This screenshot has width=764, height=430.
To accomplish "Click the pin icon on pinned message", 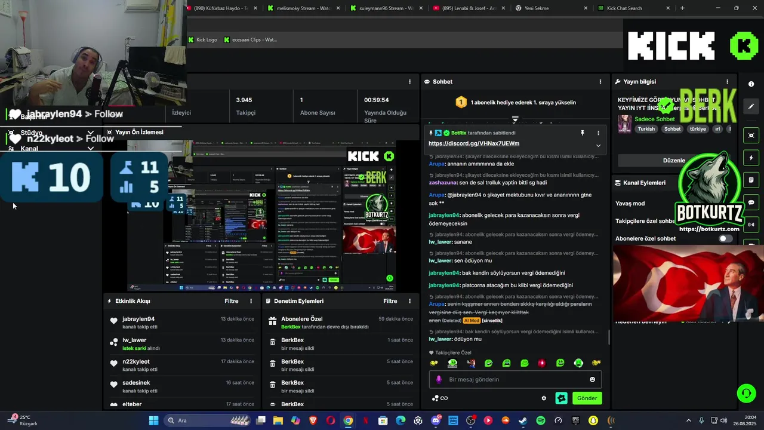I will [x=583, y=133].
